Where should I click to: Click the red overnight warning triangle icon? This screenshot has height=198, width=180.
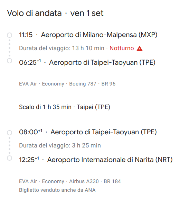pos(140,48)
